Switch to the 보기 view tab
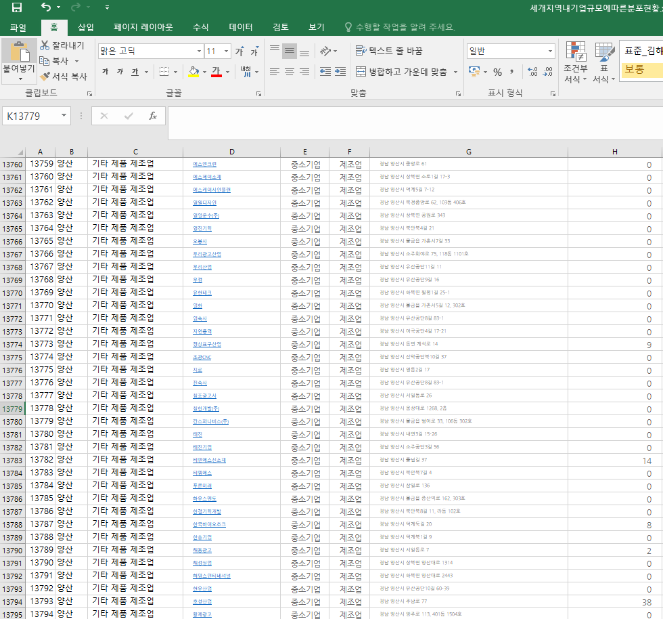 (x=317, y=28)
